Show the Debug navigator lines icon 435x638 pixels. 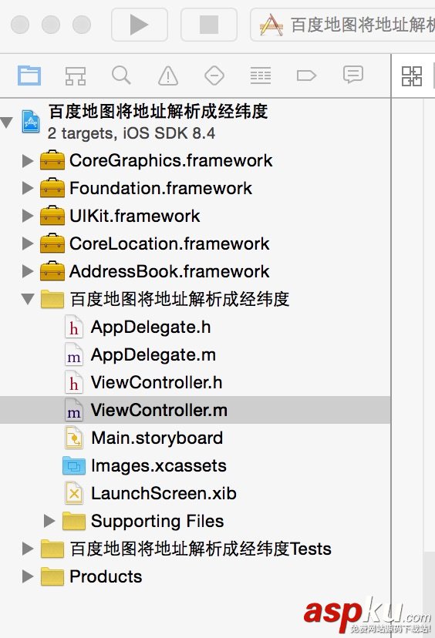click(x=261, y=76)
